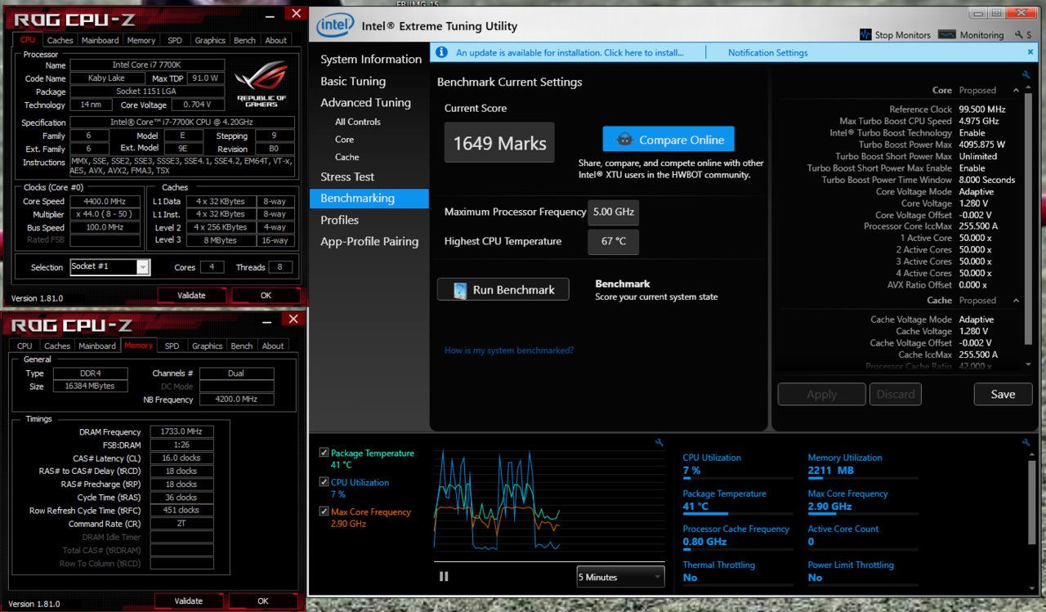Open Basic Tuning in the sidebar
Screen dimensions: 1046x612
(353, 81)
